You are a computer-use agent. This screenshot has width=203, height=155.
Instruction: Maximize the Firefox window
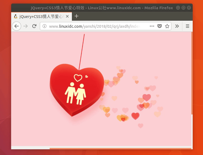tap(183, 8)
